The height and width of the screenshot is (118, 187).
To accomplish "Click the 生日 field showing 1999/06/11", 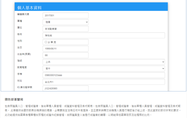I will click(x=65, y=48).
